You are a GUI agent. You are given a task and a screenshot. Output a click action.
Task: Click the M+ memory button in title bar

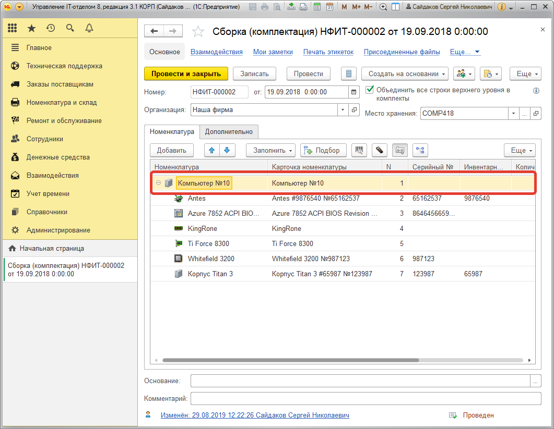pyautogui.click(x=356, y=7)
